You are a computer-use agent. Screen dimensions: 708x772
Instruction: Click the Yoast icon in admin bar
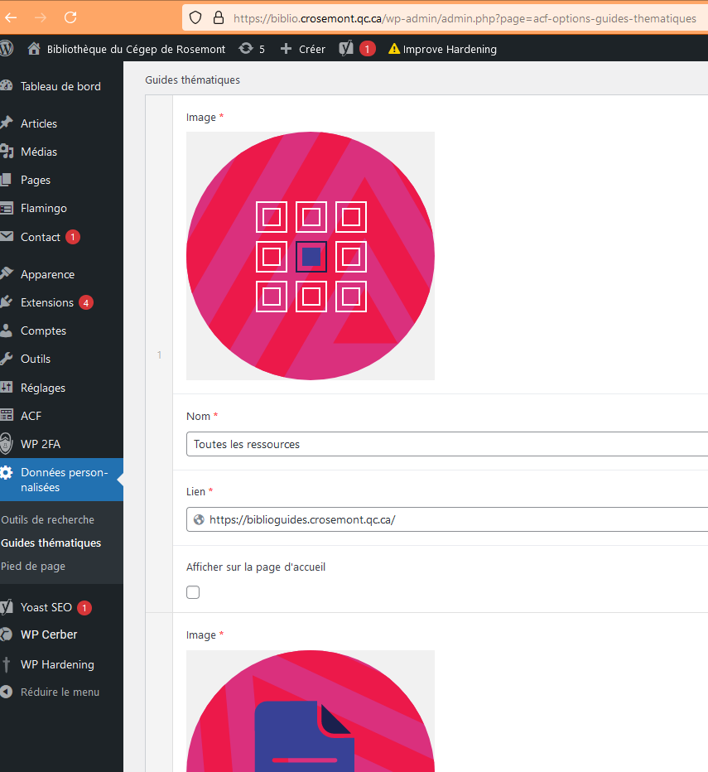pos(346,49)
